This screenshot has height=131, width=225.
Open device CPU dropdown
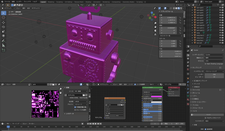pos(214,61)
